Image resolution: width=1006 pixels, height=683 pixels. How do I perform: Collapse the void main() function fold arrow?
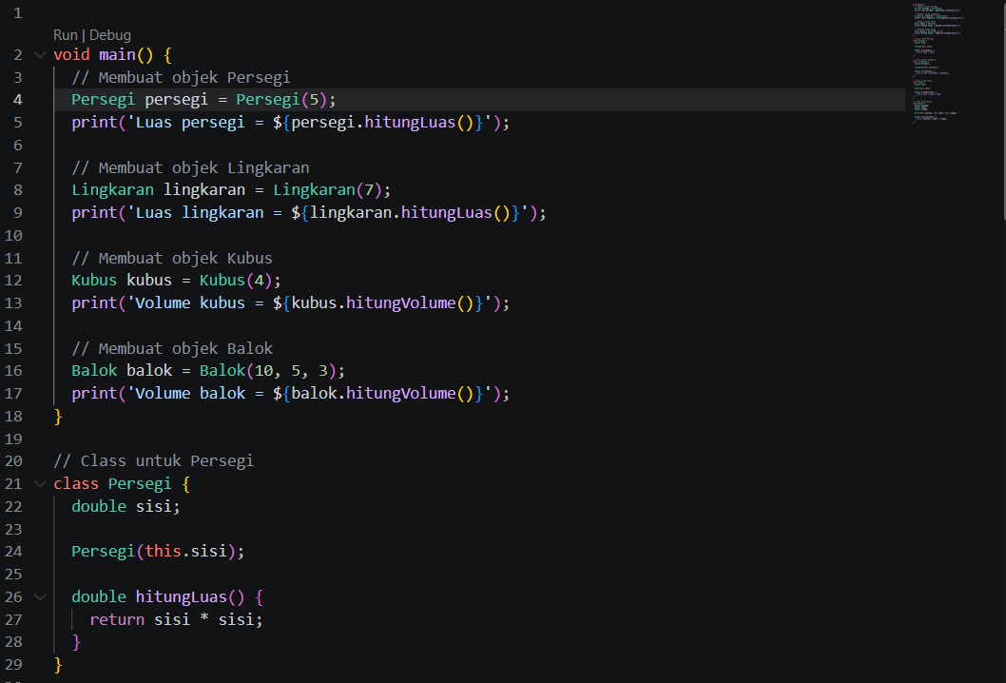(40, 54)
